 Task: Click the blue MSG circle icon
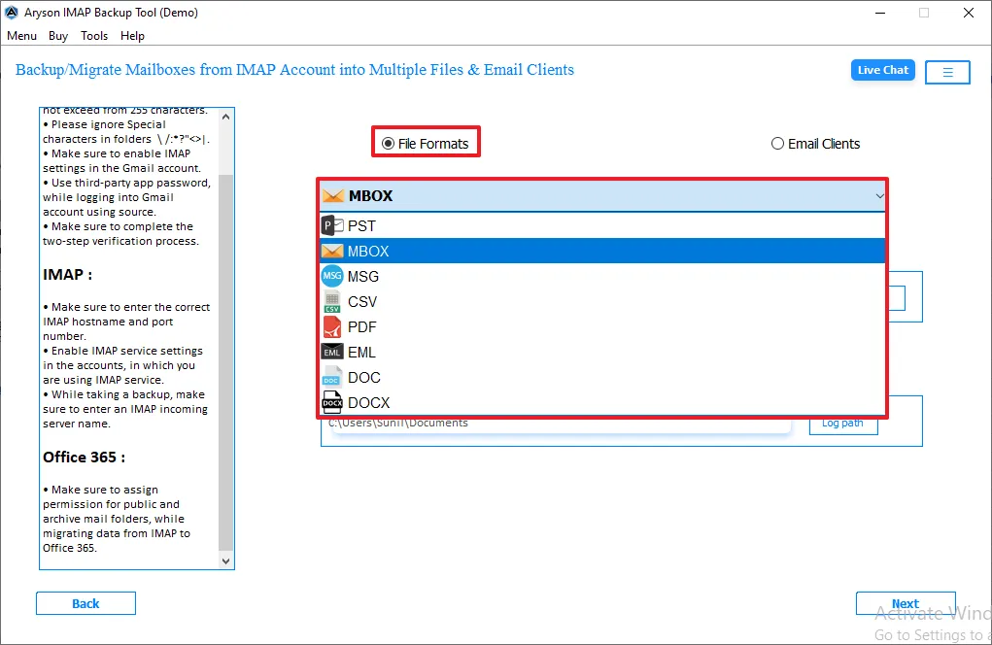click(x=332, y=276)
